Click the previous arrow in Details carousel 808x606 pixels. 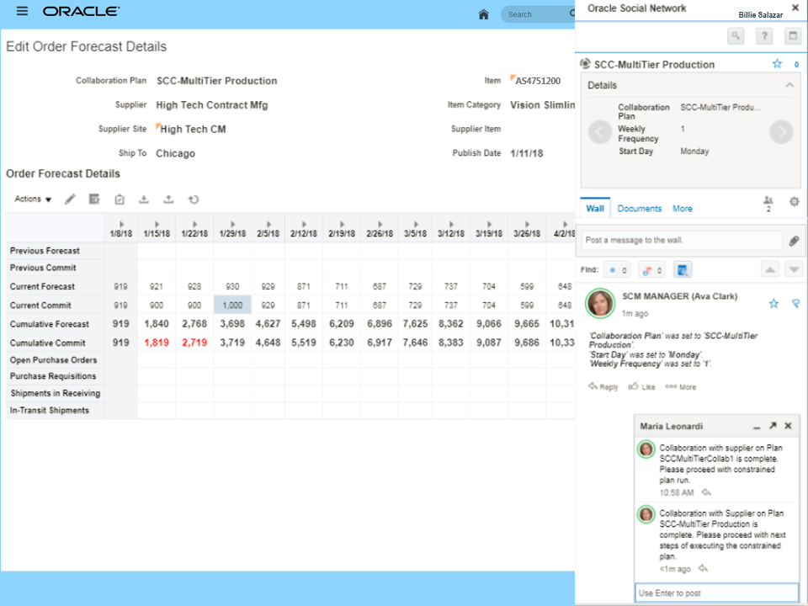600,132
